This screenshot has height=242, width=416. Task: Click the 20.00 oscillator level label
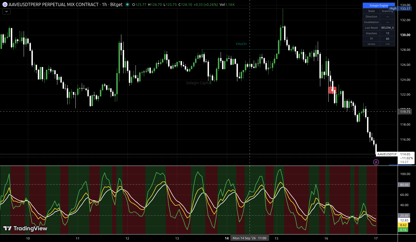click(x=404, y=216)
